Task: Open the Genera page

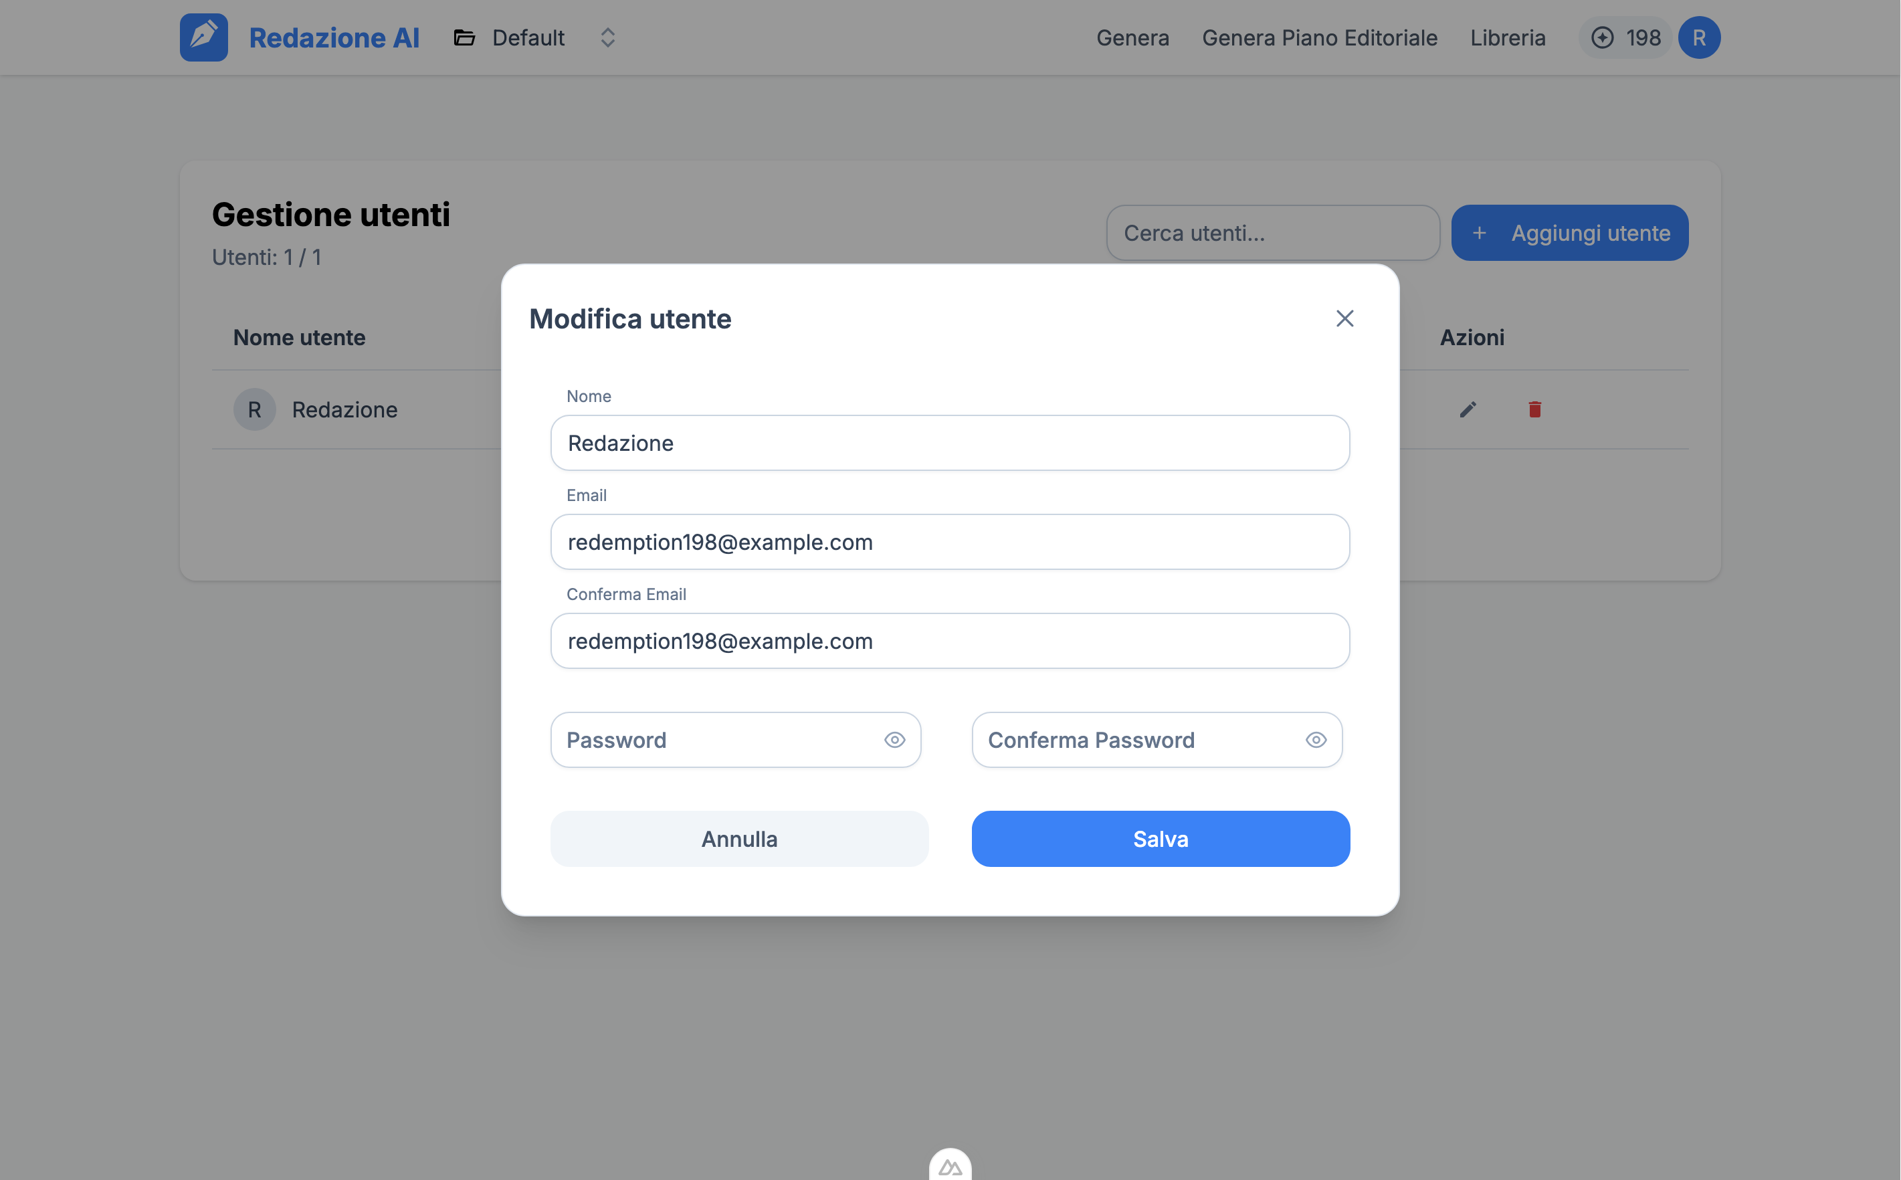Action: tap(1132, 37)
